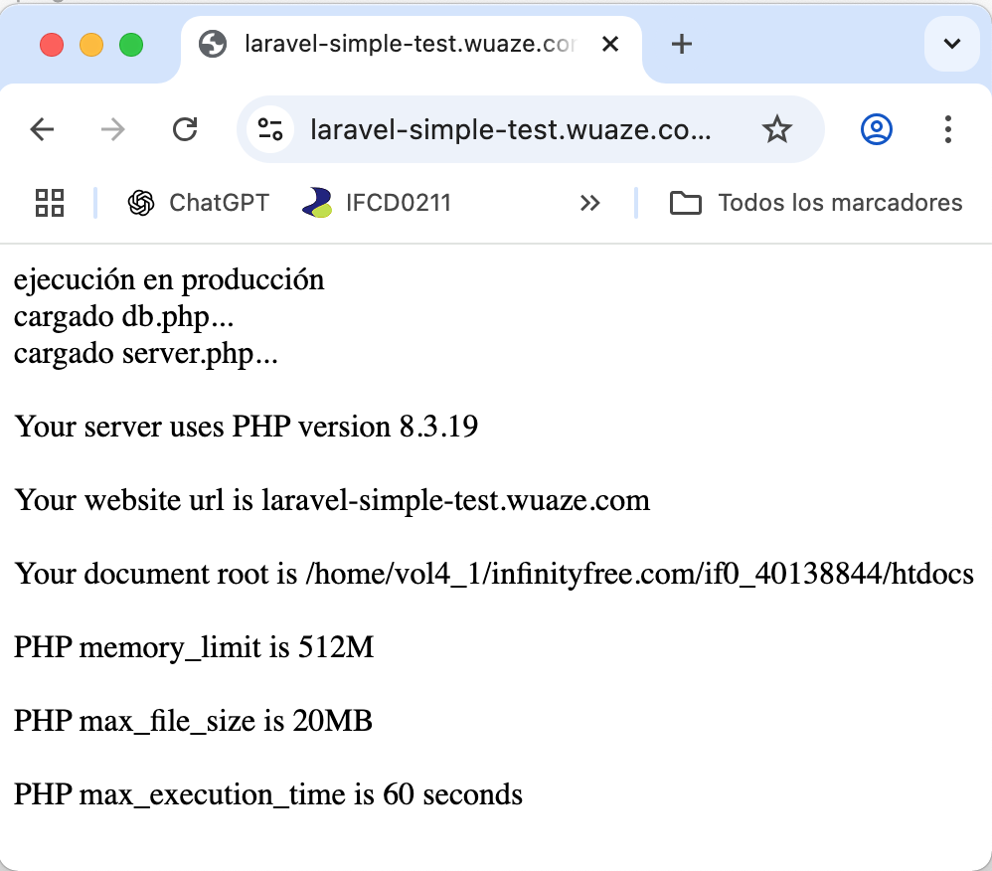
Task: Select the laravel-simple-test.wuaze.com tab
Action: coord(398,45)
